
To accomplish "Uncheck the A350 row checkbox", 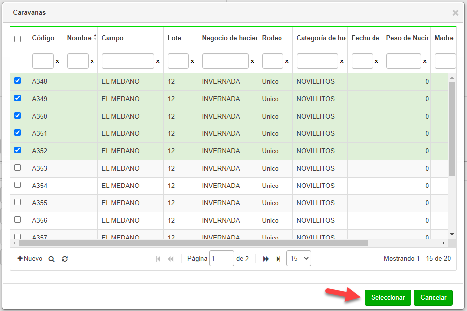I will (x=17, y=116).
